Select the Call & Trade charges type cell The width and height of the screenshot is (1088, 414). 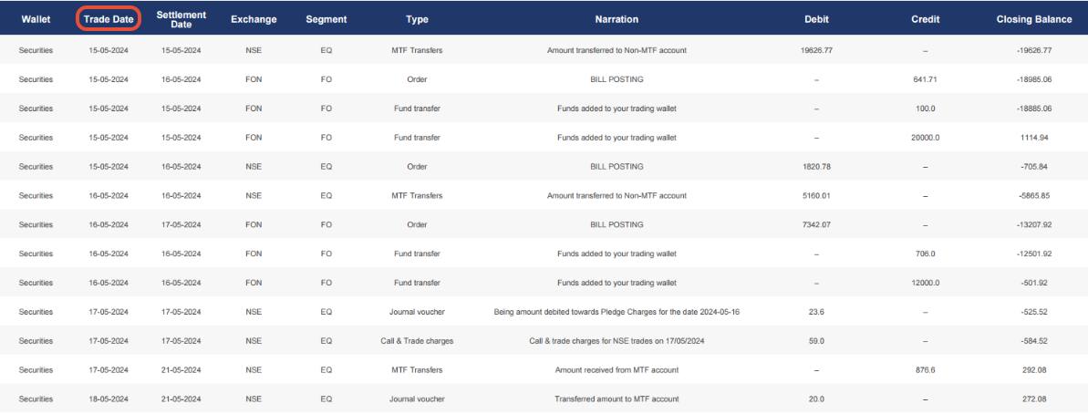coord(417,341)
